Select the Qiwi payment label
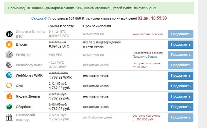This screenshot has height=128, width=207. 19,86
